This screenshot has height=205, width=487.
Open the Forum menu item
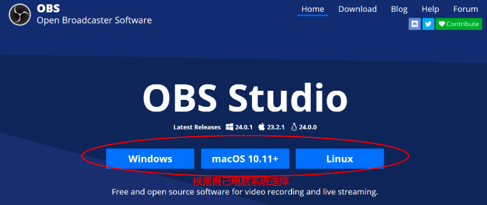coord(466,9)
